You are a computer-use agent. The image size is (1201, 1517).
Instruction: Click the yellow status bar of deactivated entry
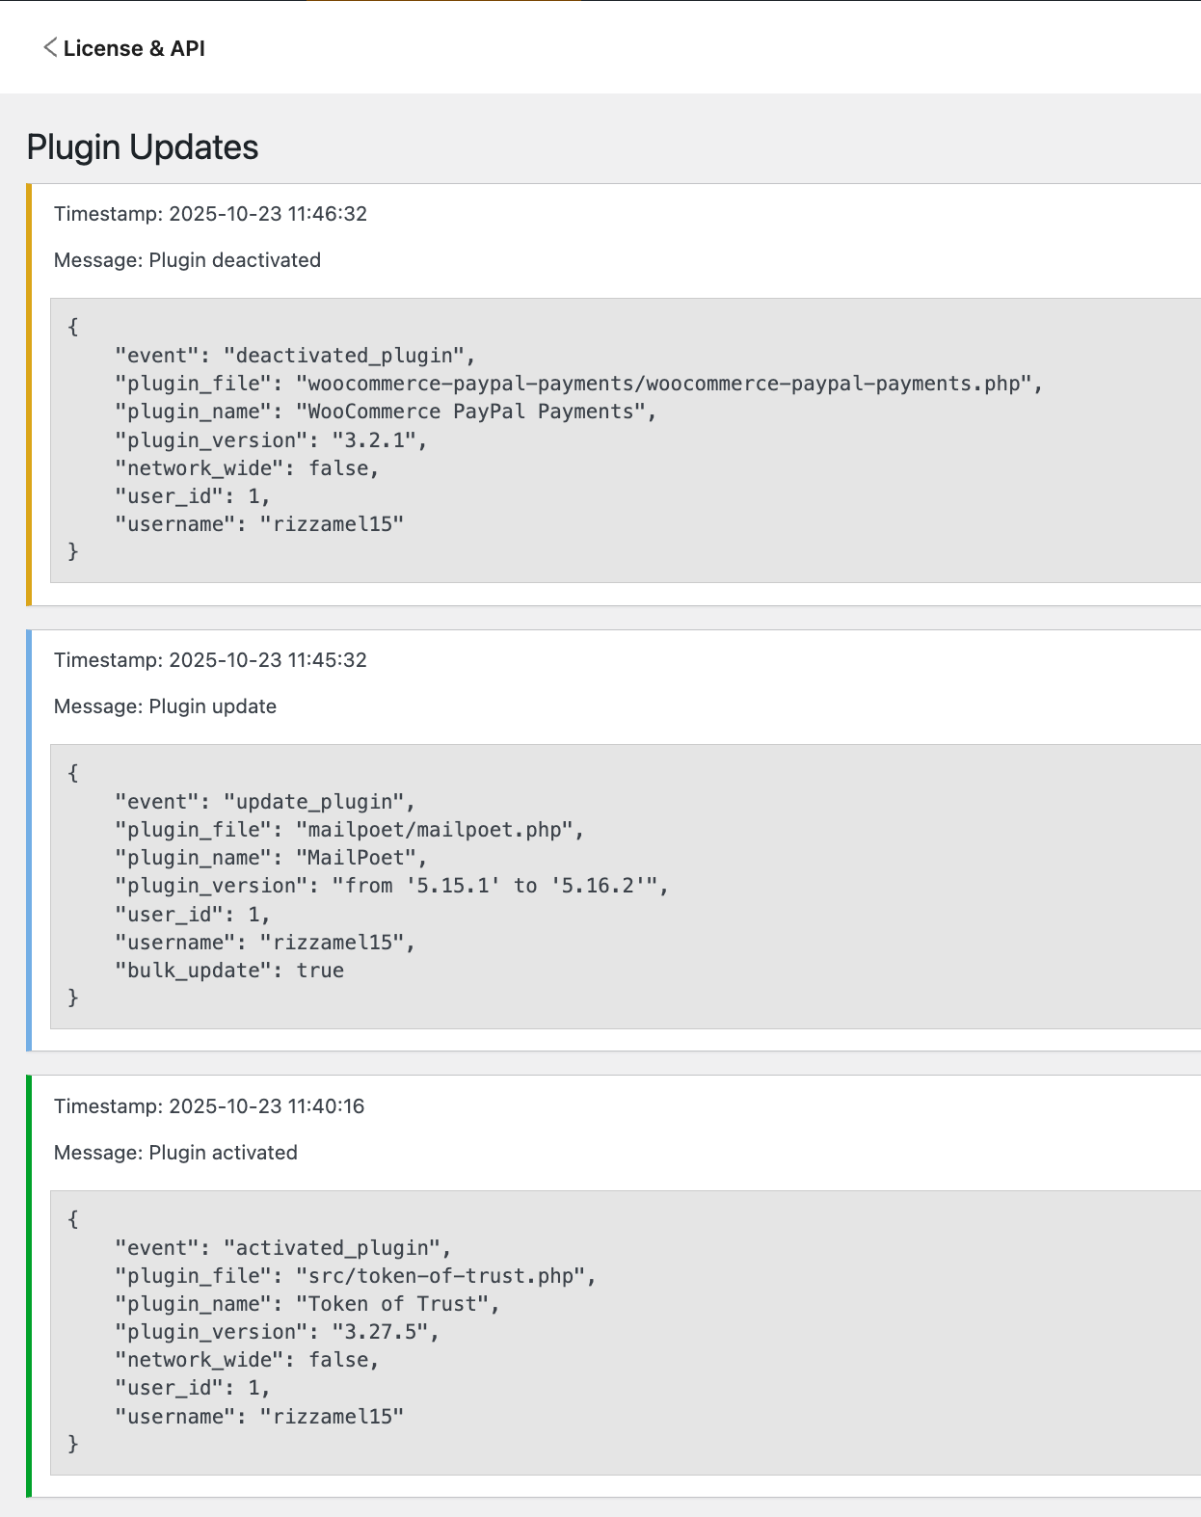(x=29, y=394)
